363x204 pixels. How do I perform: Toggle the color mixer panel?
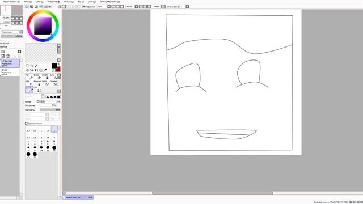tap(41, 7)
